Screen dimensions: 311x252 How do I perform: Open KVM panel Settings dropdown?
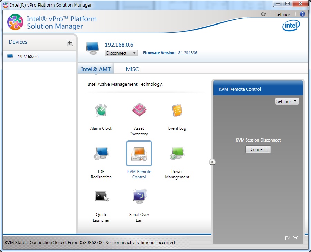[287, 101]
